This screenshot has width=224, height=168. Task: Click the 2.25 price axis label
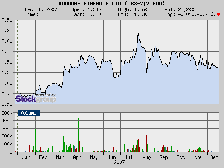(7, 30)
